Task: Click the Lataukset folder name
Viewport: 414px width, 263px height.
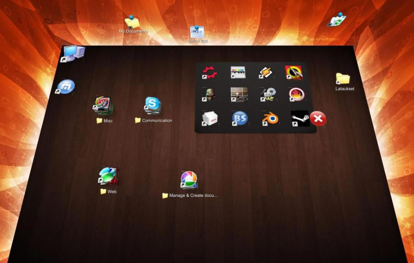Action: click(x=345, y=89)
